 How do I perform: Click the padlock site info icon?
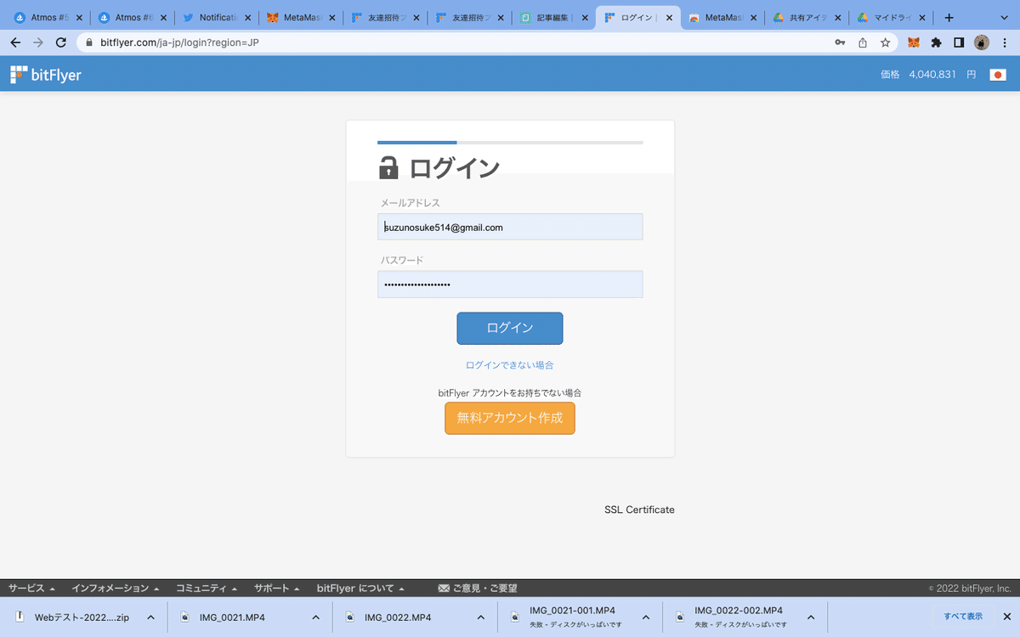(88, 42)
